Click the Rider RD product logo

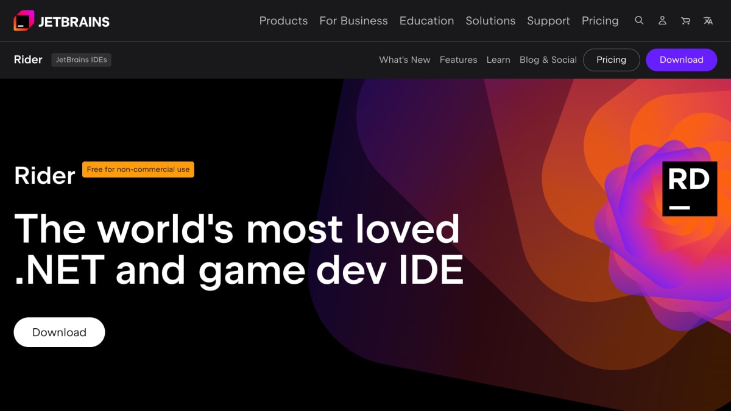tap(690, 189)
